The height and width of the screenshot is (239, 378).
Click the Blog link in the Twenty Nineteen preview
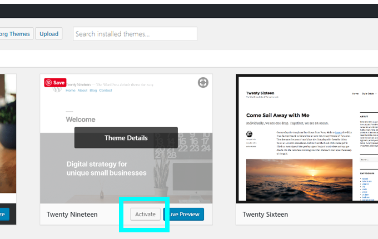click(93, 91)
